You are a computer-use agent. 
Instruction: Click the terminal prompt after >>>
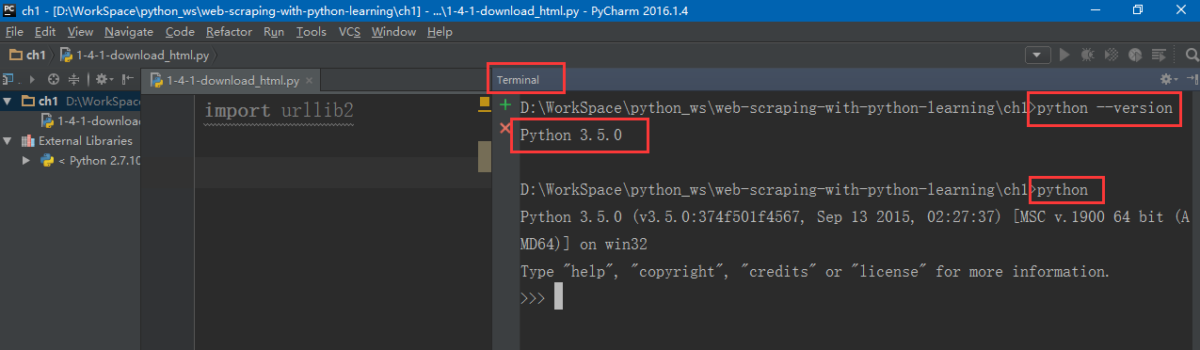tap(558, 297)
